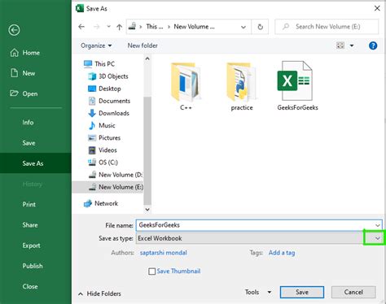Click the back arrow circle in Excel backstage
Screen dimensions: 386x304
14,30
